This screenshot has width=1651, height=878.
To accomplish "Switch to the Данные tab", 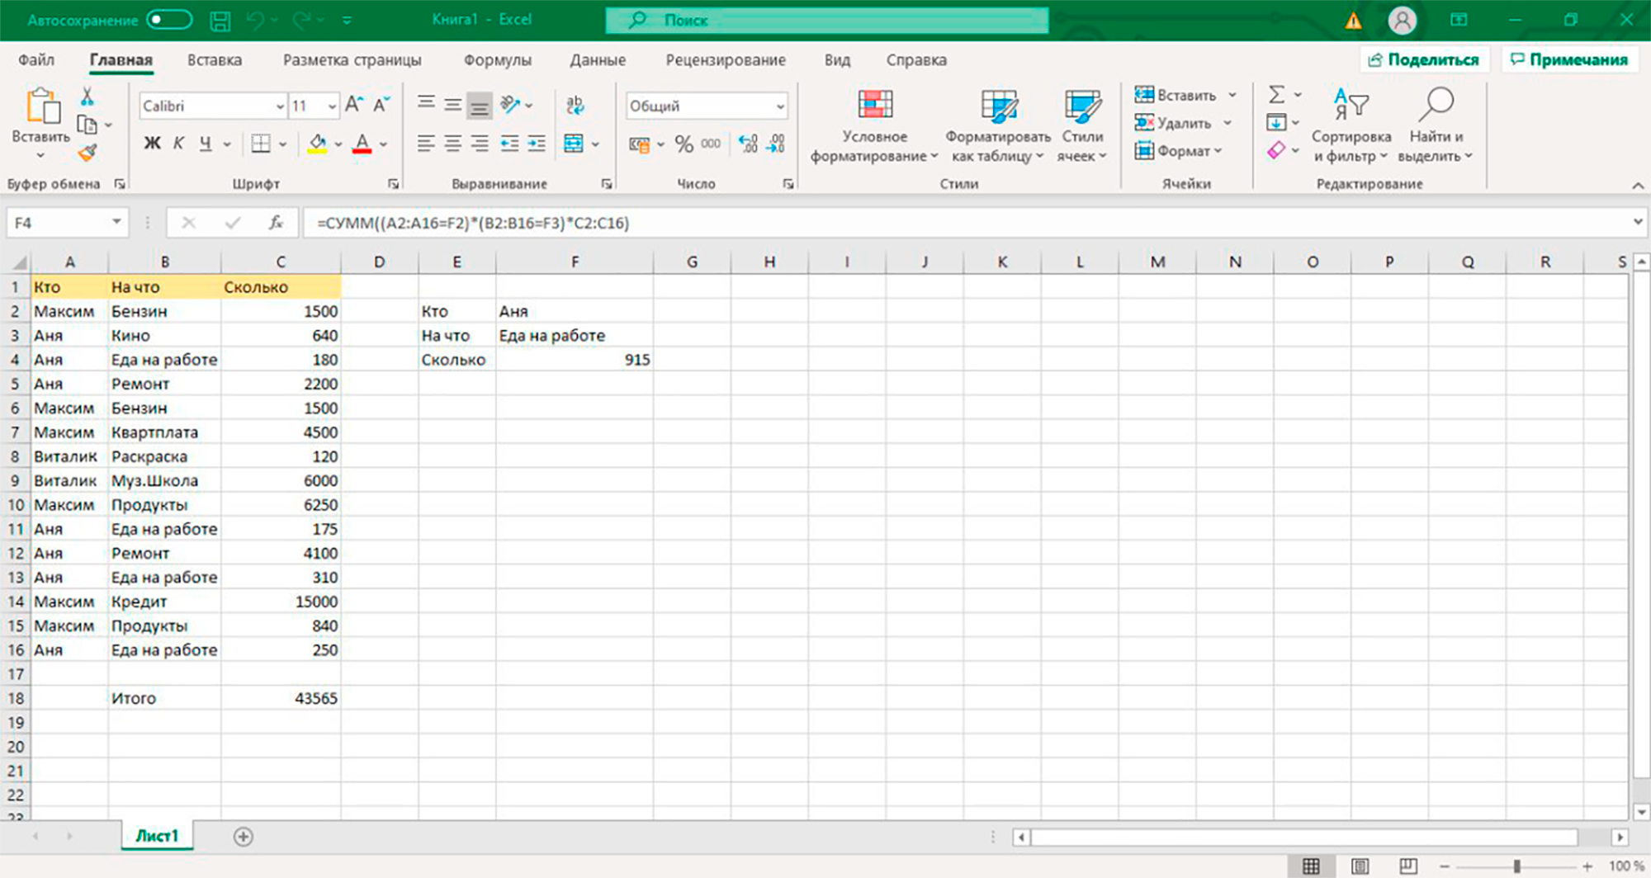I will (598, 59).
